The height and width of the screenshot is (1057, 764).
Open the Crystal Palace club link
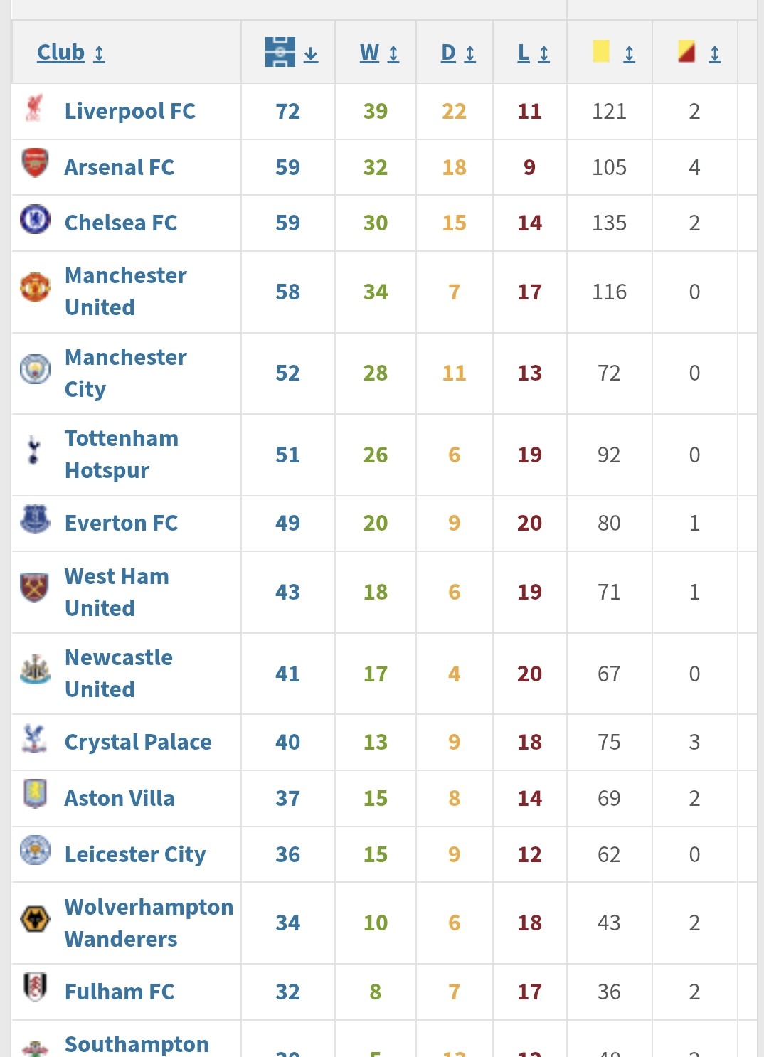coord(138,742)
